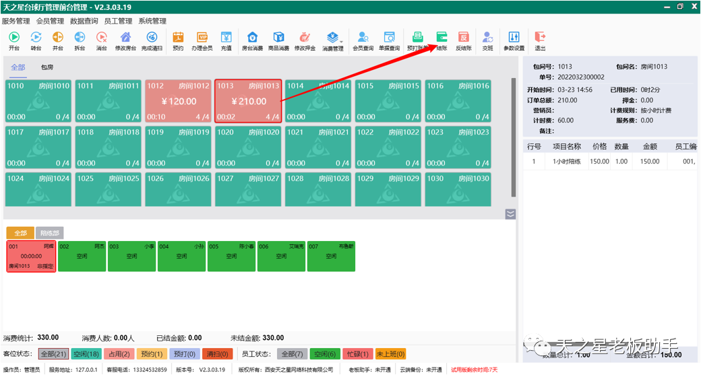Open 会员查询 (member query) tool
The height and width of the screenshot is (377, 701).
coord(363,40)
